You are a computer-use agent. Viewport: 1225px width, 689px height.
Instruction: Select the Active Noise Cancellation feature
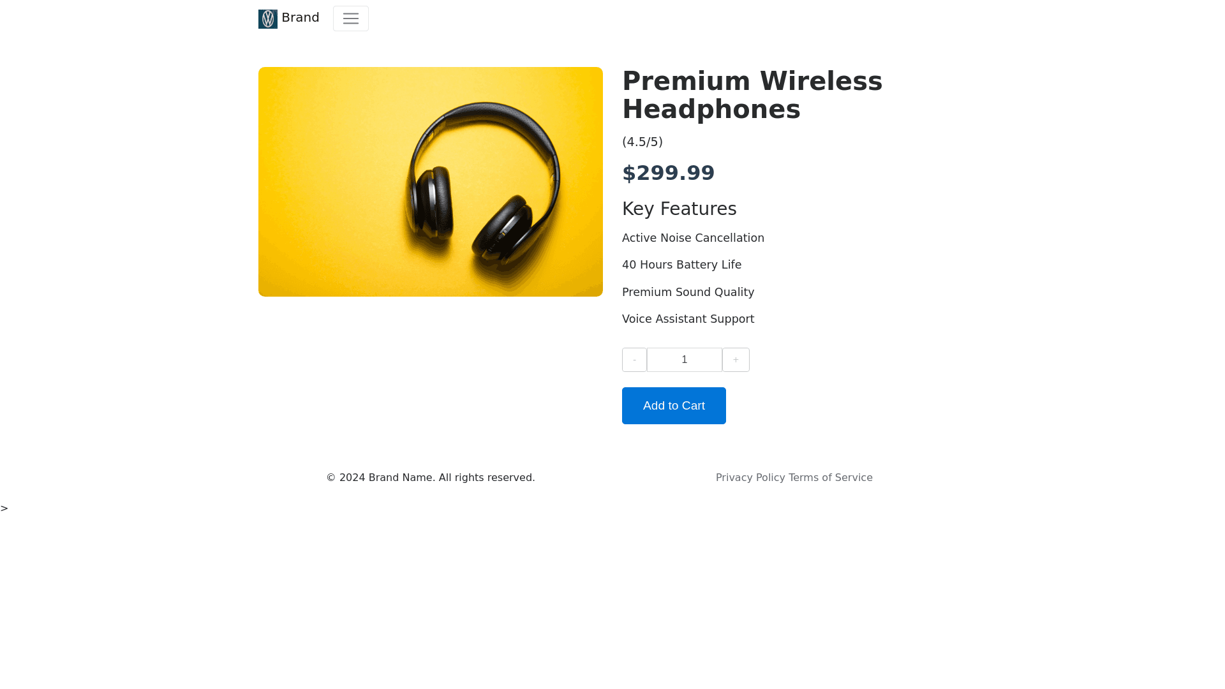pyautogui.click(x=693, y=238)
